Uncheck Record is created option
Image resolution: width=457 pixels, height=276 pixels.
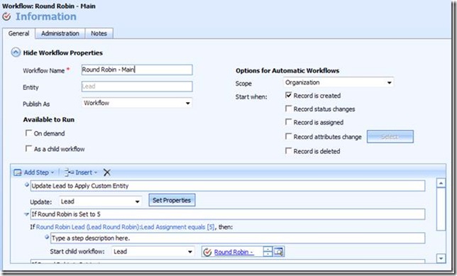coord(288,95)
